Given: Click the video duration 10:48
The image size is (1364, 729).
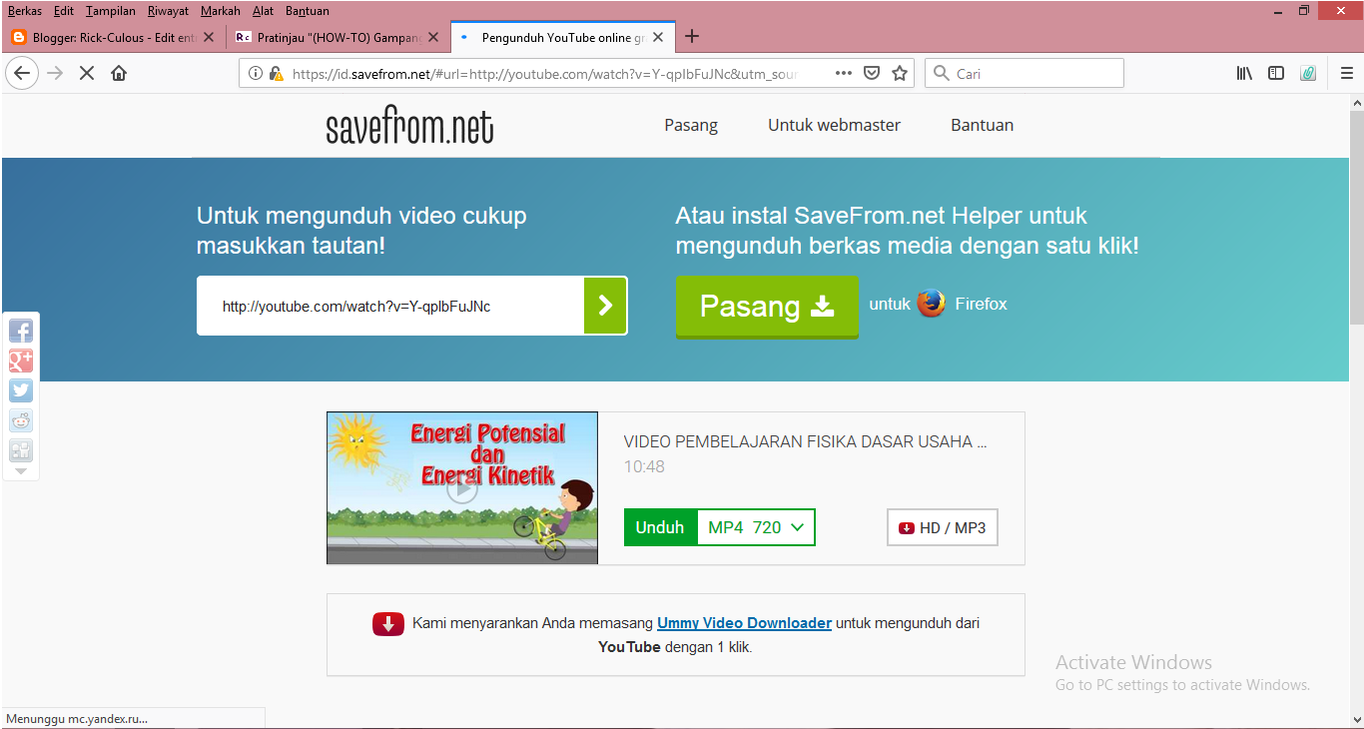Looking at the screenshot, I should (644, 466).
